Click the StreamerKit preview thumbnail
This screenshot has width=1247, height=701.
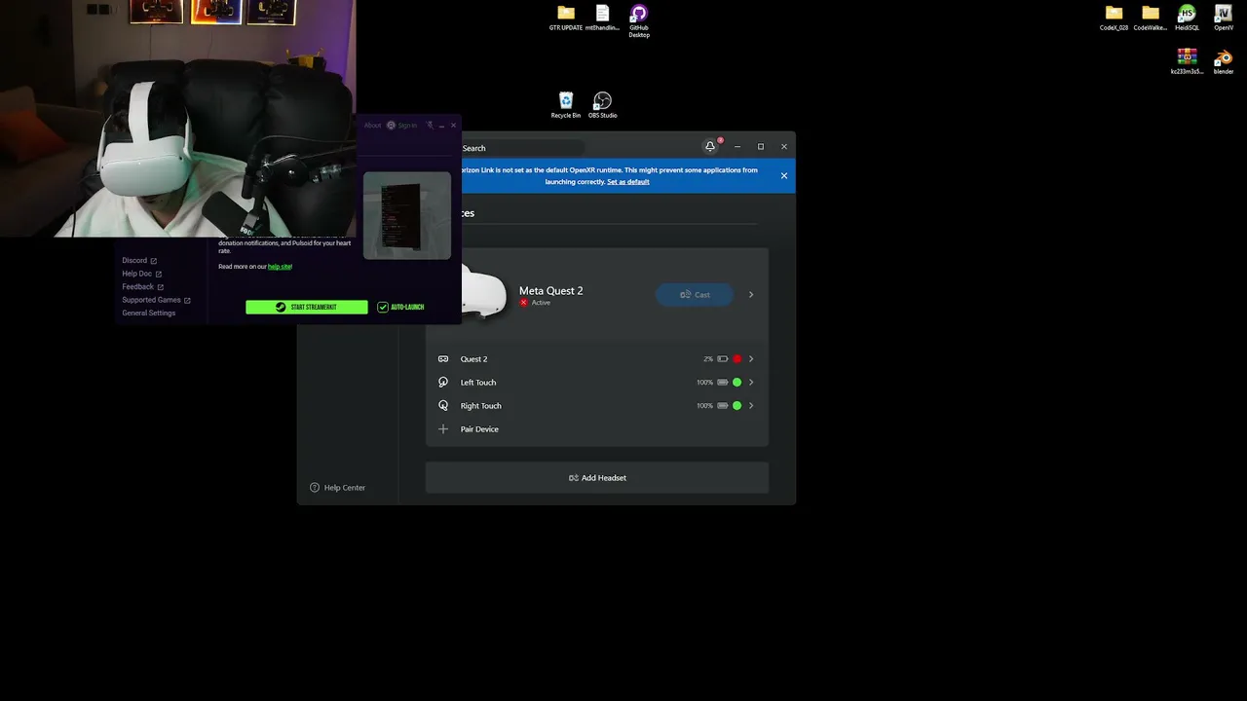[x=407, y=216]
